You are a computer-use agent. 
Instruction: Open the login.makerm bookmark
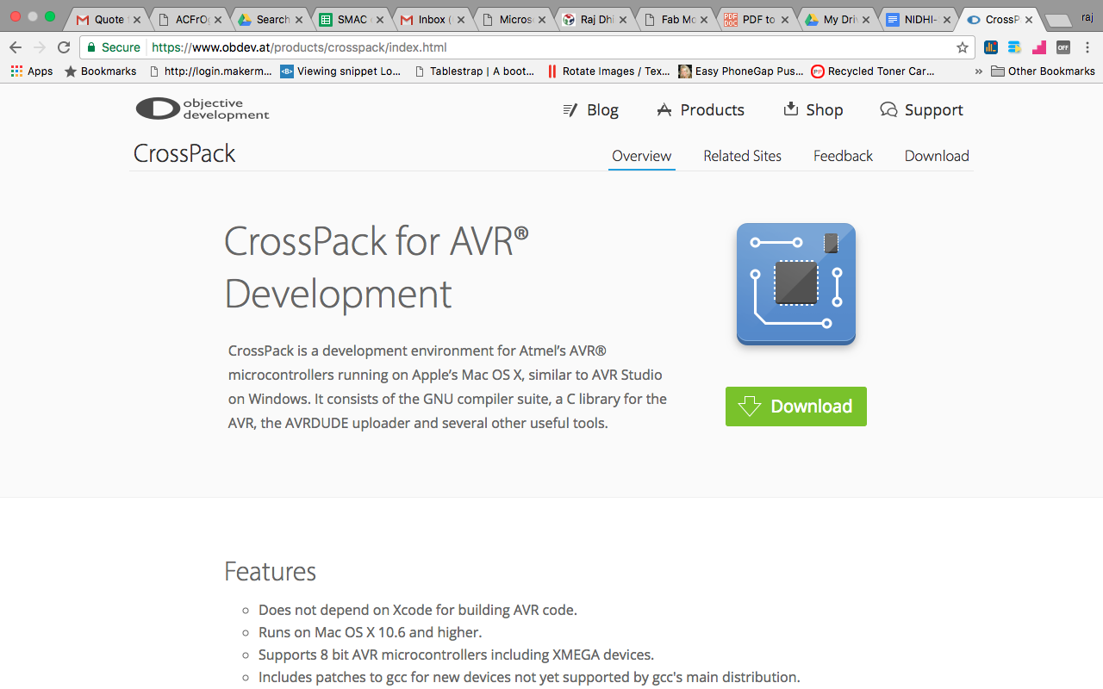(210, 71)
